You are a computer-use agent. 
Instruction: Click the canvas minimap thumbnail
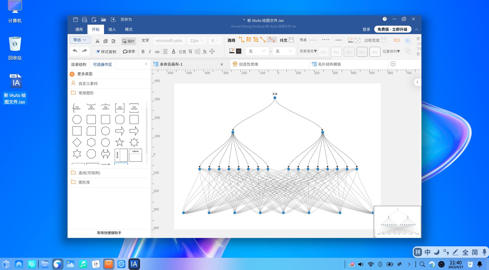tap(397, 221)
